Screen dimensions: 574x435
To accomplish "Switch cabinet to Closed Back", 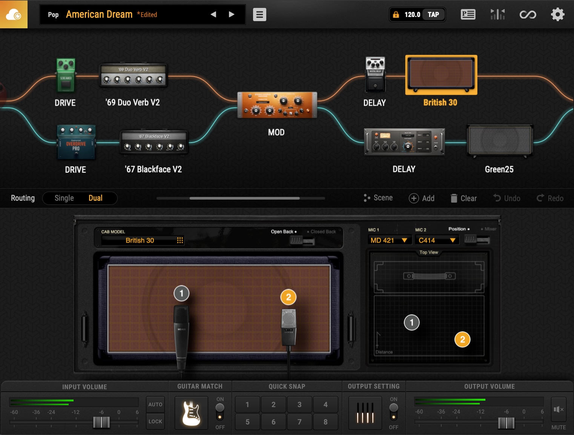I will tap(322, 232).
